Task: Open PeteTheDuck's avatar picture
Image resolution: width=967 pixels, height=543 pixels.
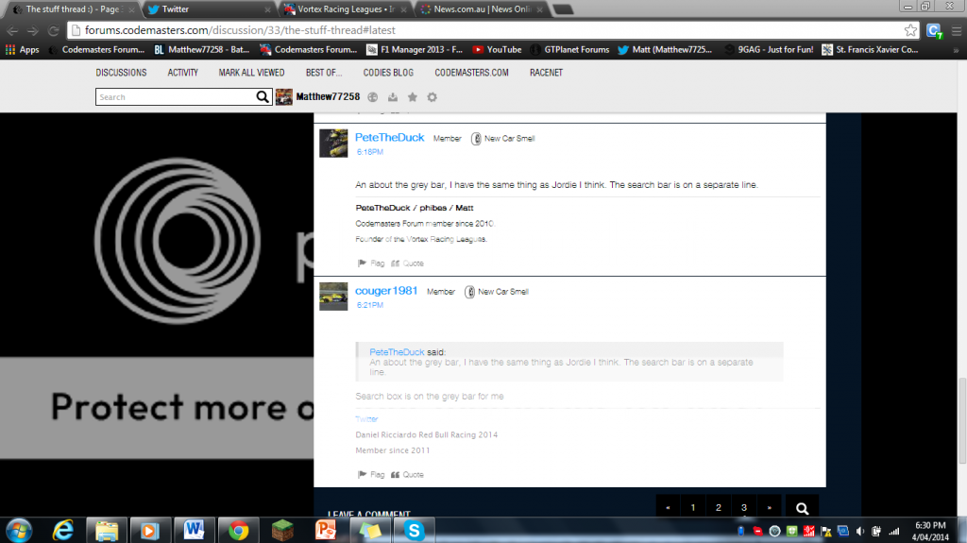Action: [333, 144]
